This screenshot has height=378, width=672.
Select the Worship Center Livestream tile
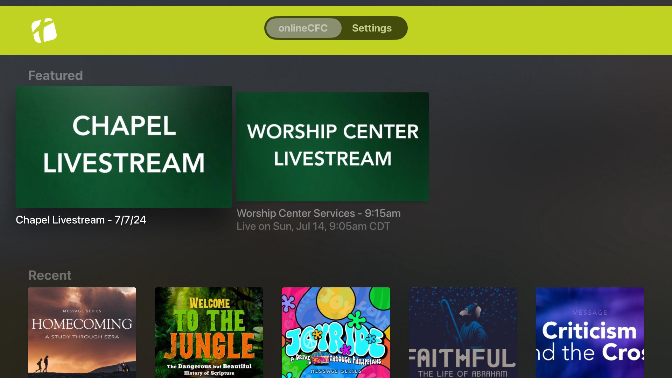[x=332, y=147]
